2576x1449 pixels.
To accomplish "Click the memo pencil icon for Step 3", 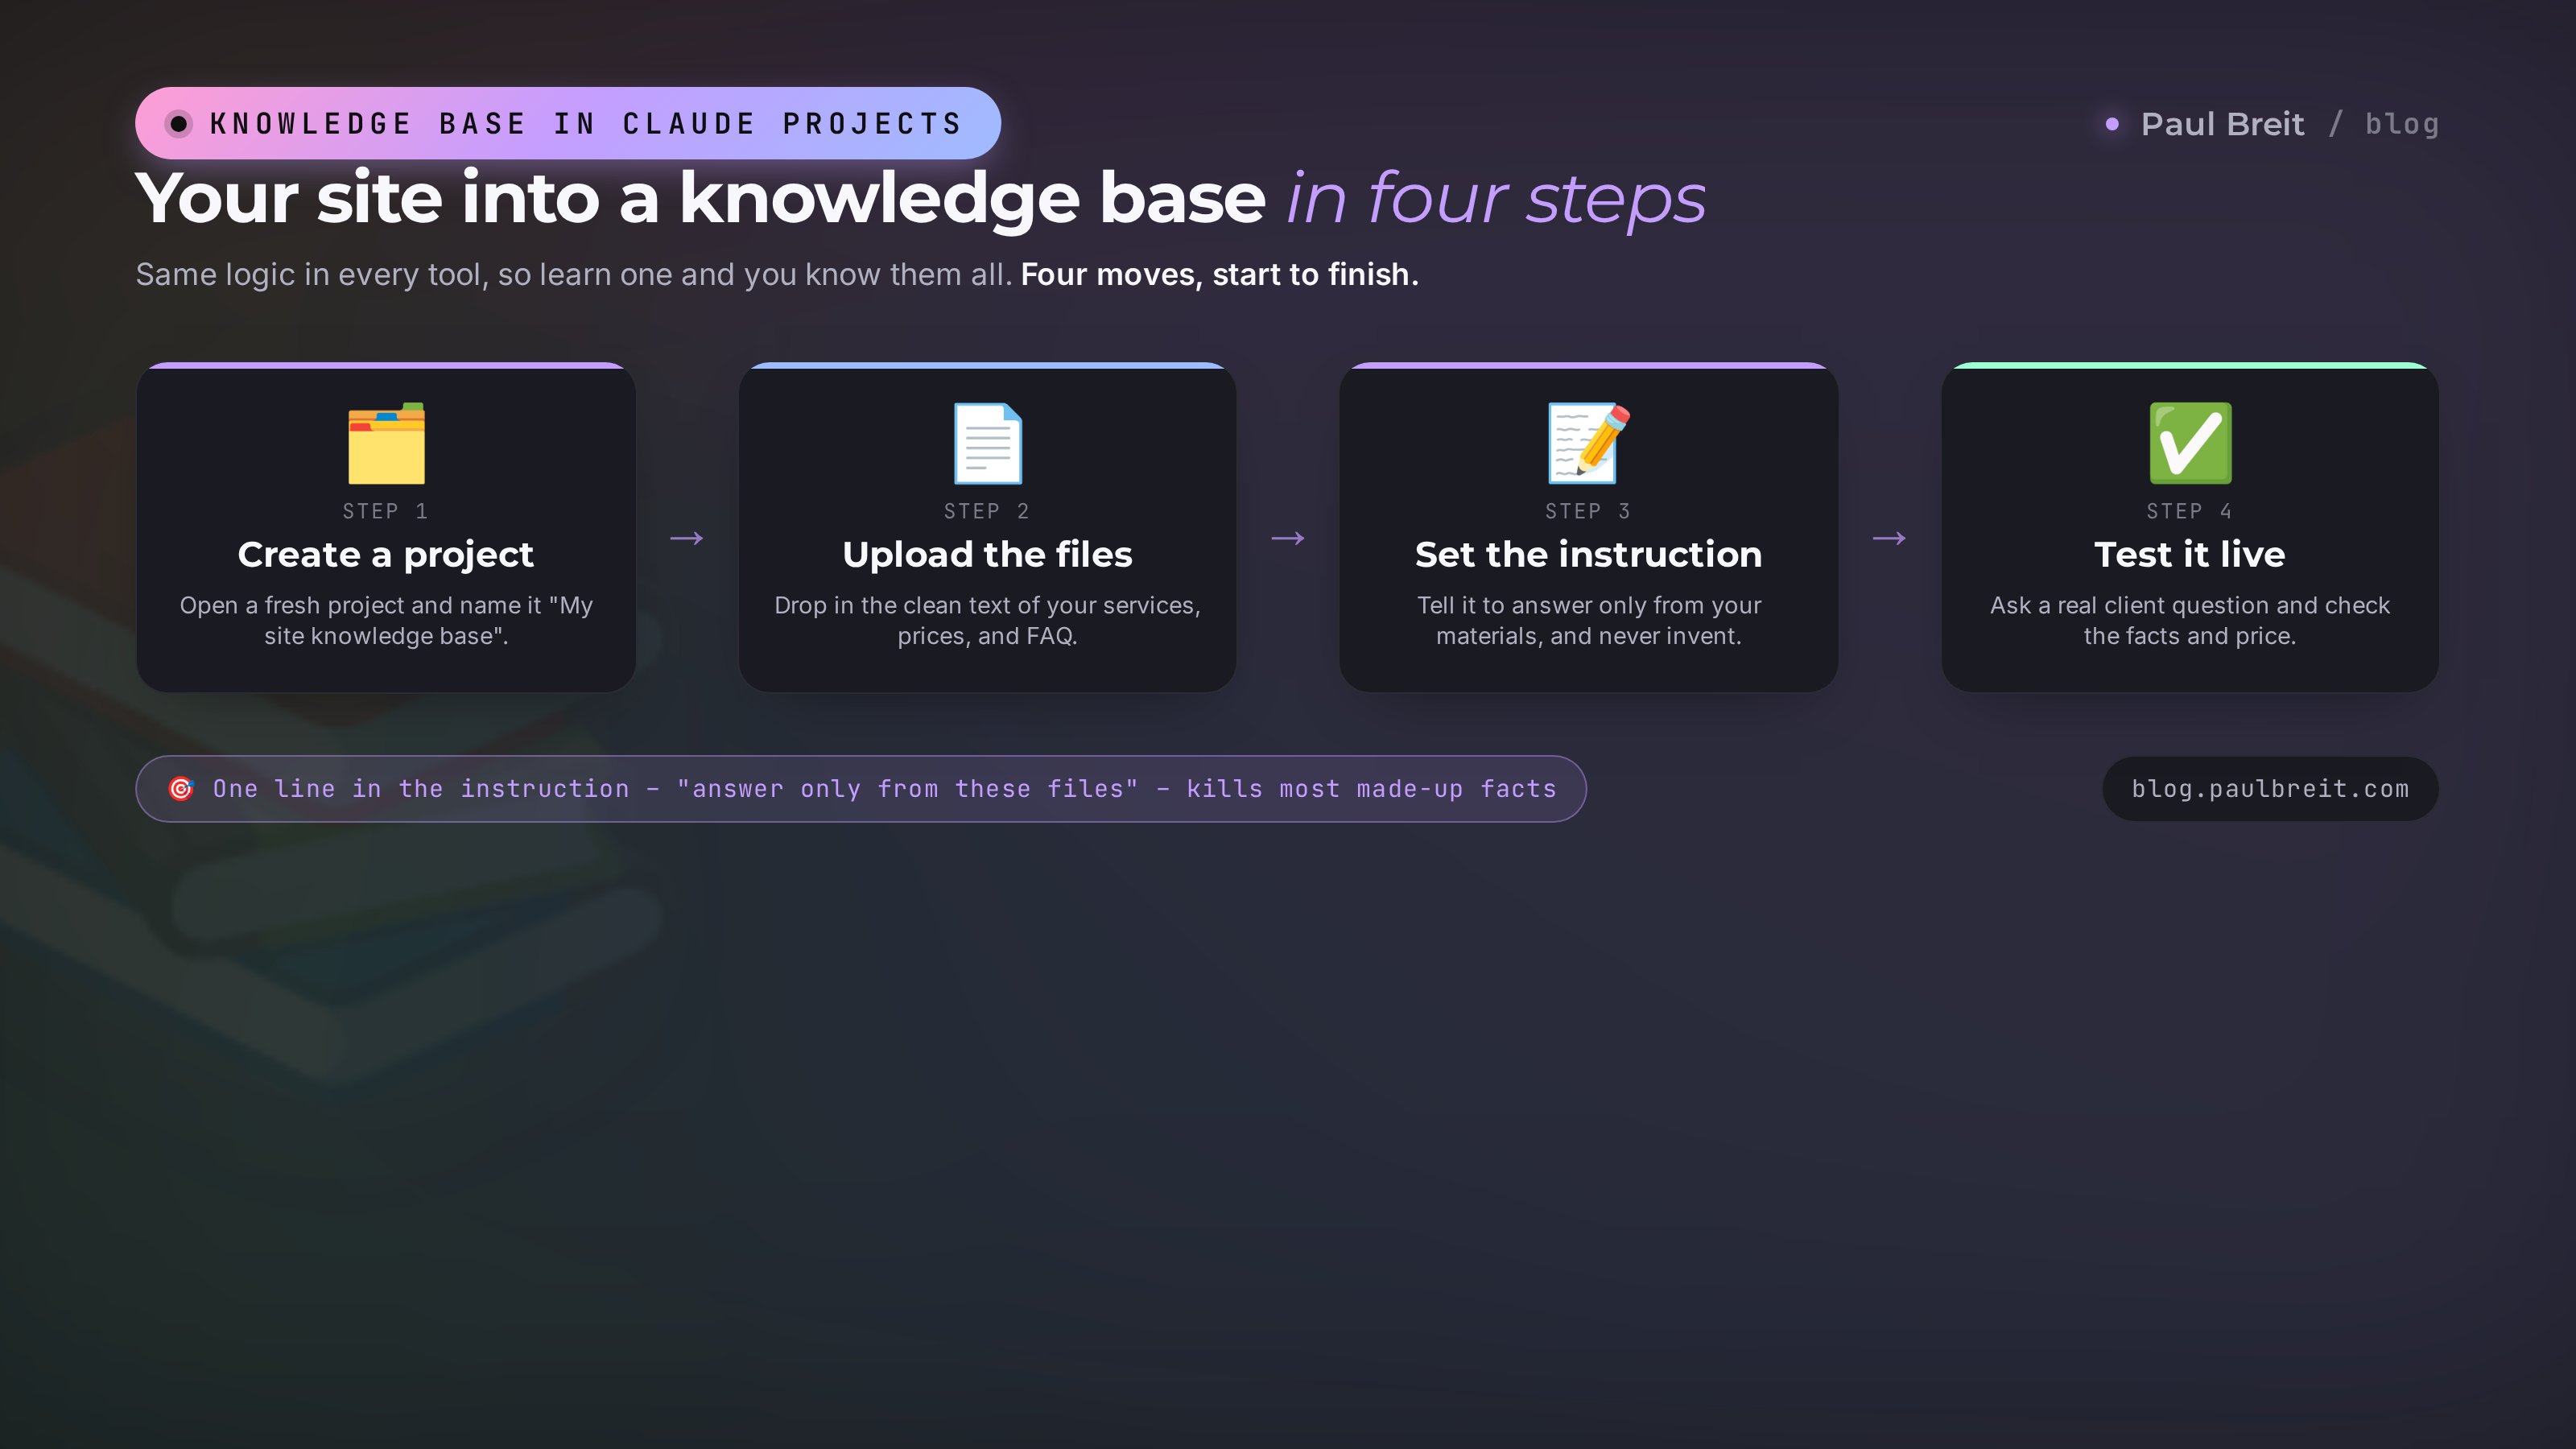I will [1588, 443].
